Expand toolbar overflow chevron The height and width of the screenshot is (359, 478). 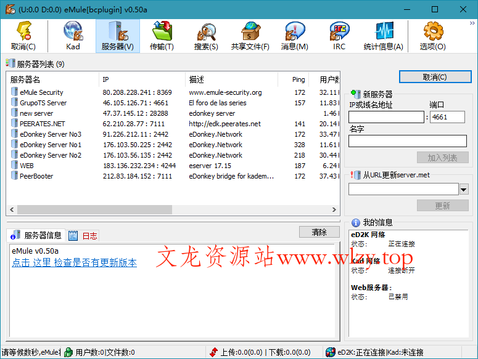click(472, 23)
